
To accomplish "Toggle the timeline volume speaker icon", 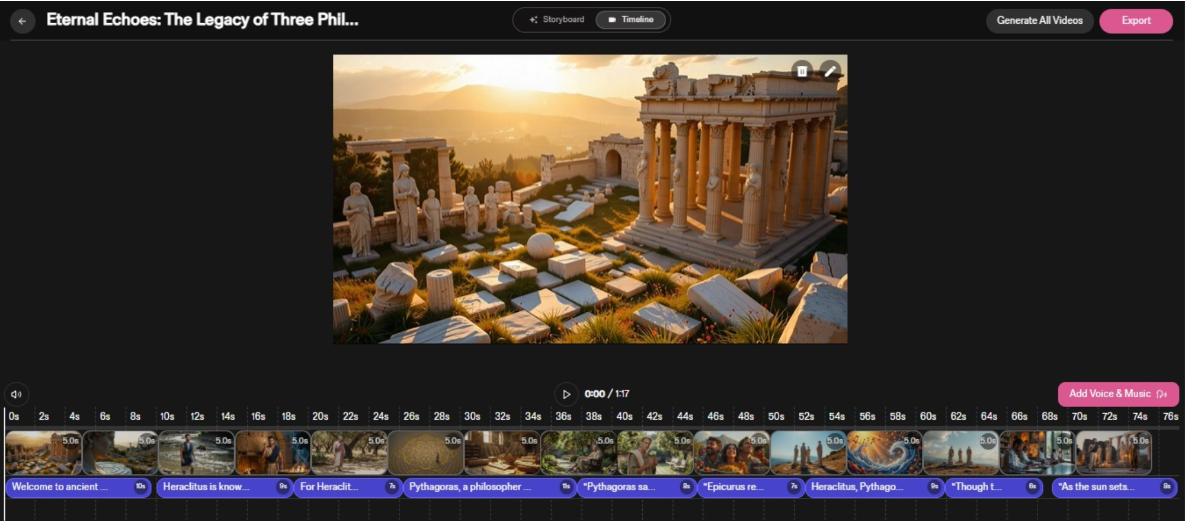I will tap(16, 394).
